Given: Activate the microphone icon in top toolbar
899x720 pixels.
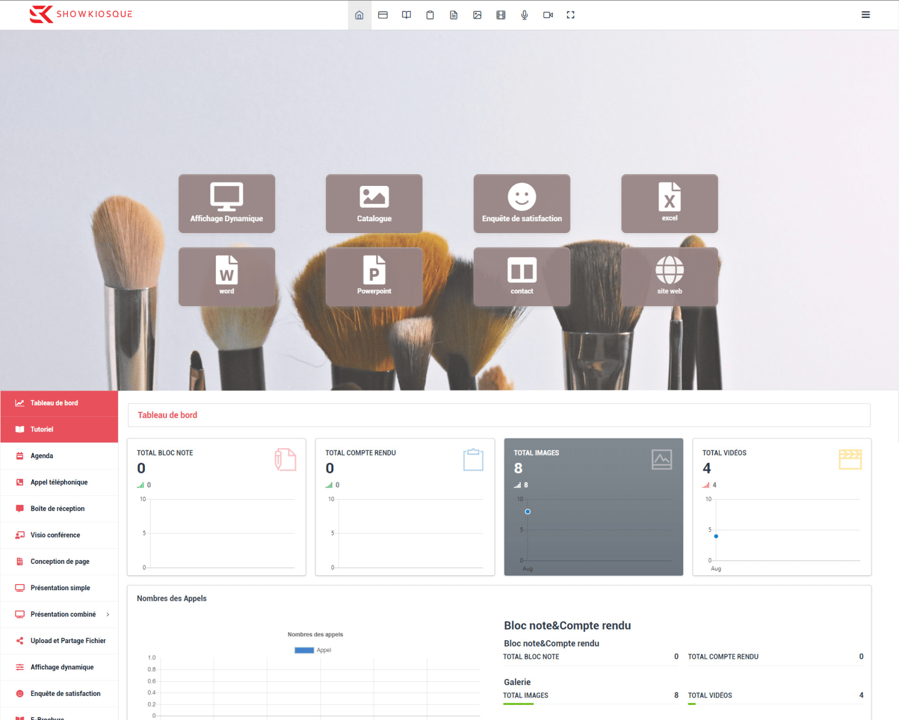Looking at the screenshot, I should pos(524,15).
